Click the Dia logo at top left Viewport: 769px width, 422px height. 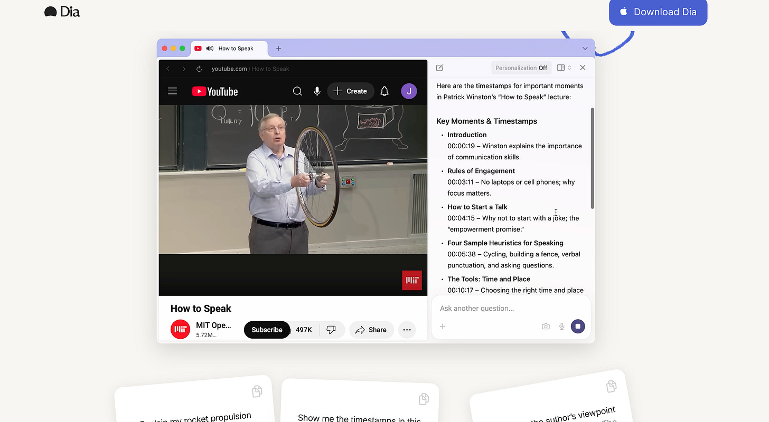(62, 12)
